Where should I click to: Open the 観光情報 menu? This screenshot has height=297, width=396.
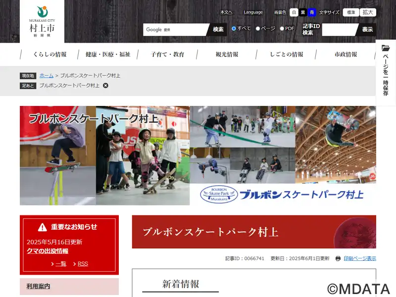coord(227,54)
